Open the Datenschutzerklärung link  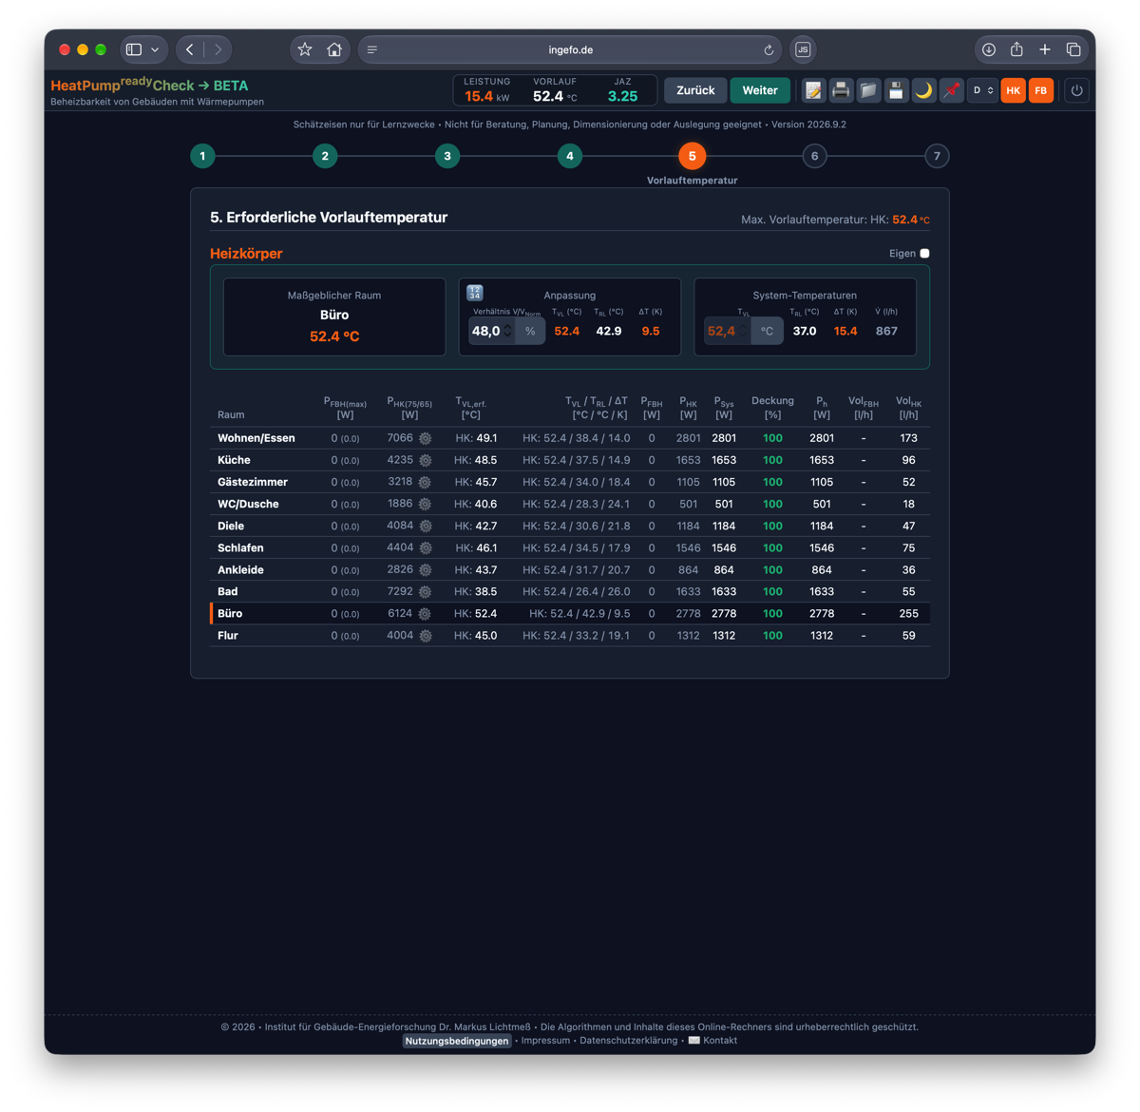pos(629,1041)
